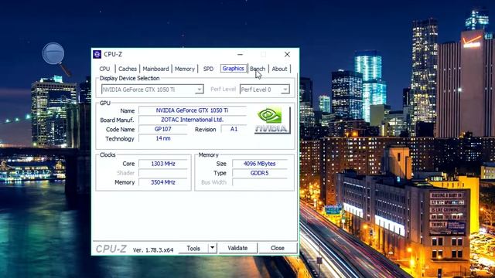Select the Mainboard tab
This screenshot has height=278, width=495.
(x=155, y=69)
